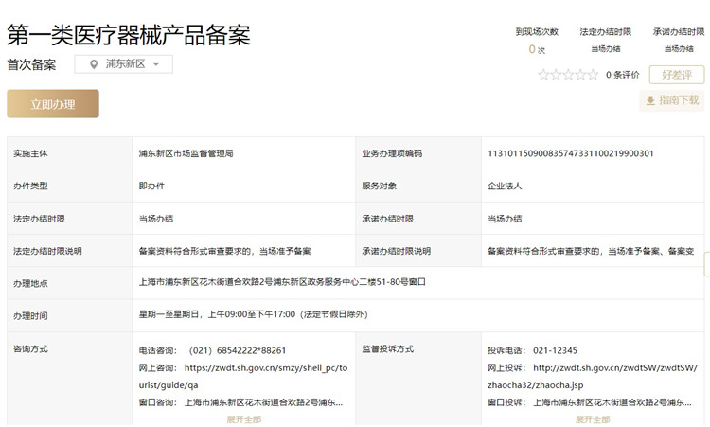Click the first rating star
This screenshot has width=710, height=427.
pyautogui.click(x=543, y=75)
